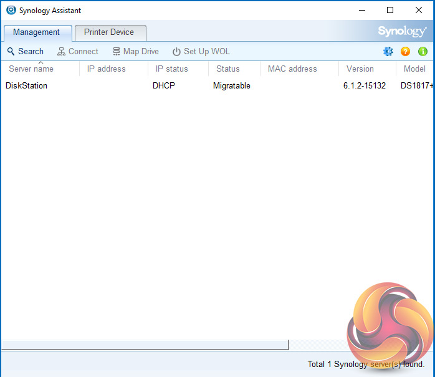This screenshot has height=377, width=435.
Task: Close the Synology Assistant window
Action: pyautogui.click(x=419, y=10)
